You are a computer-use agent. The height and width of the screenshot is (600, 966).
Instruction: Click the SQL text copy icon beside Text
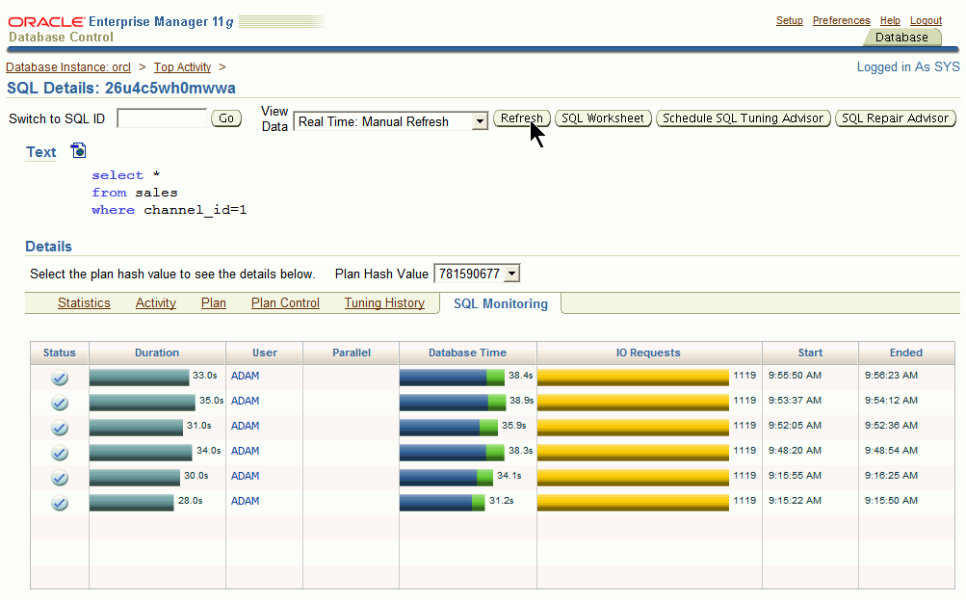tap(79, 151)
